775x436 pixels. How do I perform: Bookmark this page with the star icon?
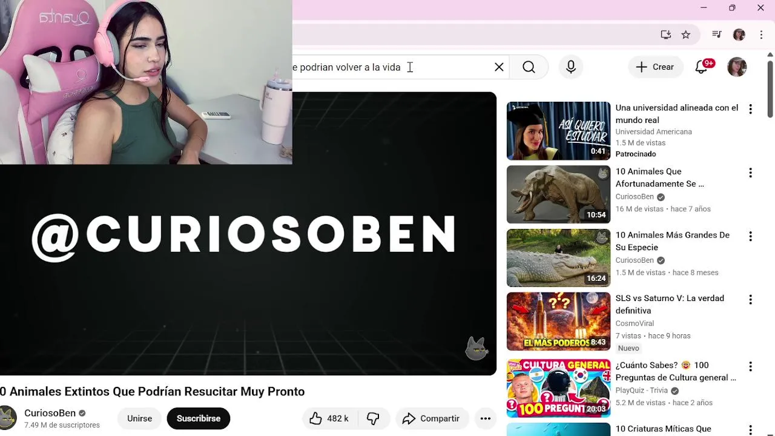click(x=686, y=35)
